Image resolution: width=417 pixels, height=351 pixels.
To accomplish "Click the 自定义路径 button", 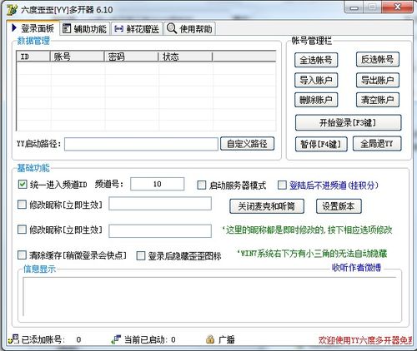I will tap(247, 144).
